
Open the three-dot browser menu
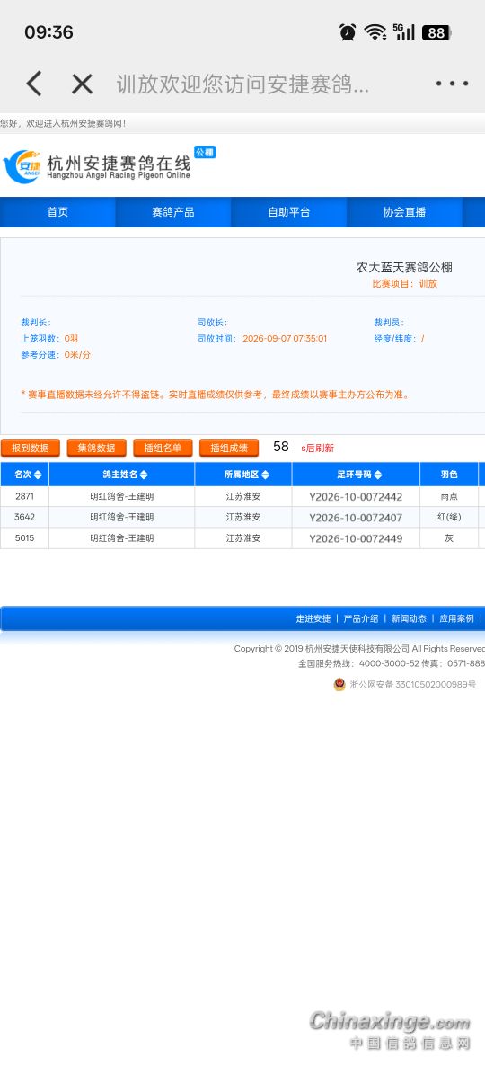[452, 84]
